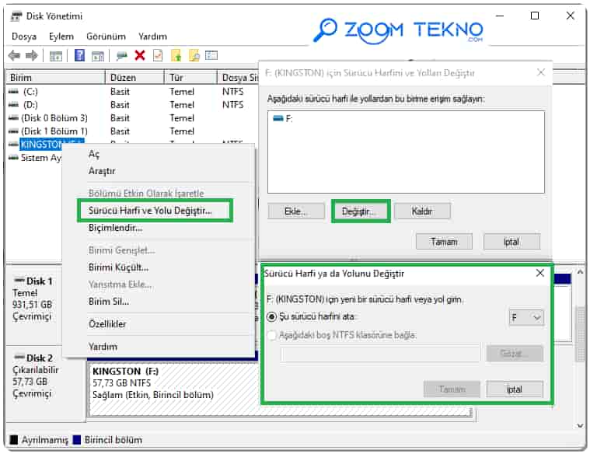This screenshot has height=454, width=590.
Task: Click the 'Ekle...' button
Action: [x=296, y=211]
